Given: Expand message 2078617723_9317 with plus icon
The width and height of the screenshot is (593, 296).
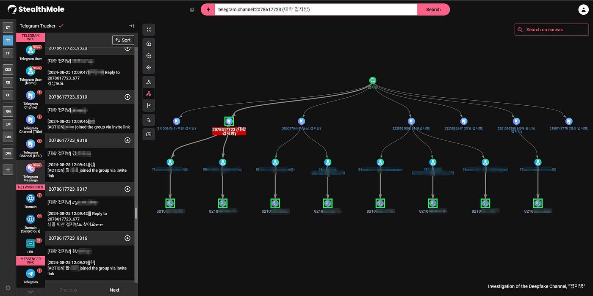Looking at the screenshot, I should click(x=127, y=189).
